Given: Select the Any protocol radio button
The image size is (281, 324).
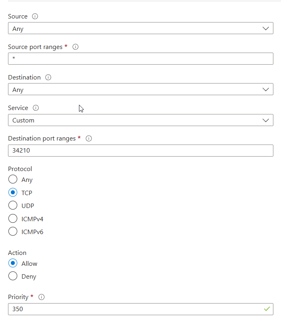Looking at the screenshot, I should coord(13,179).
